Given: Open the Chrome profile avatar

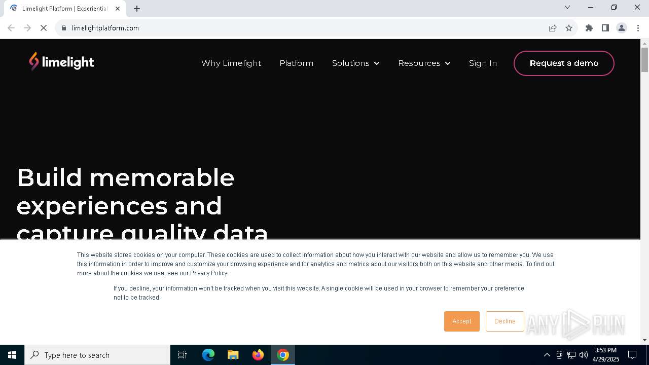Looking at the screenshot, I should click(x=622, y=28).
